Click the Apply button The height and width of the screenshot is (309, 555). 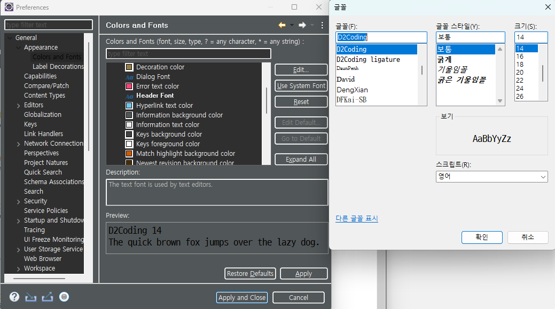click(304, 274)
